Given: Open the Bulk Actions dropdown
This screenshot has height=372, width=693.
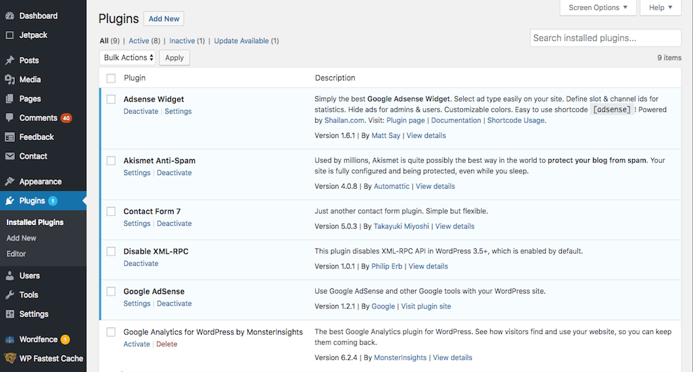Looking at the screenshot, I should (x=128, y=57).
